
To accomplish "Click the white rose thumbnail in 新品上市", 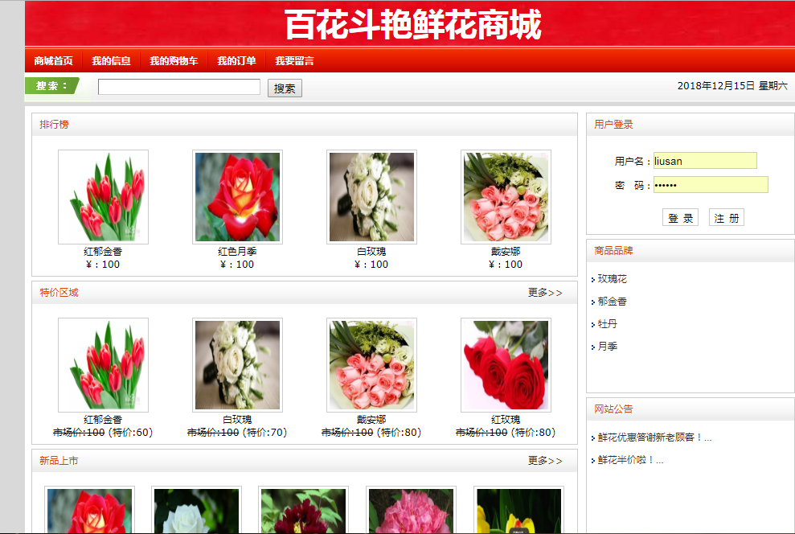I will coord(196,510).
